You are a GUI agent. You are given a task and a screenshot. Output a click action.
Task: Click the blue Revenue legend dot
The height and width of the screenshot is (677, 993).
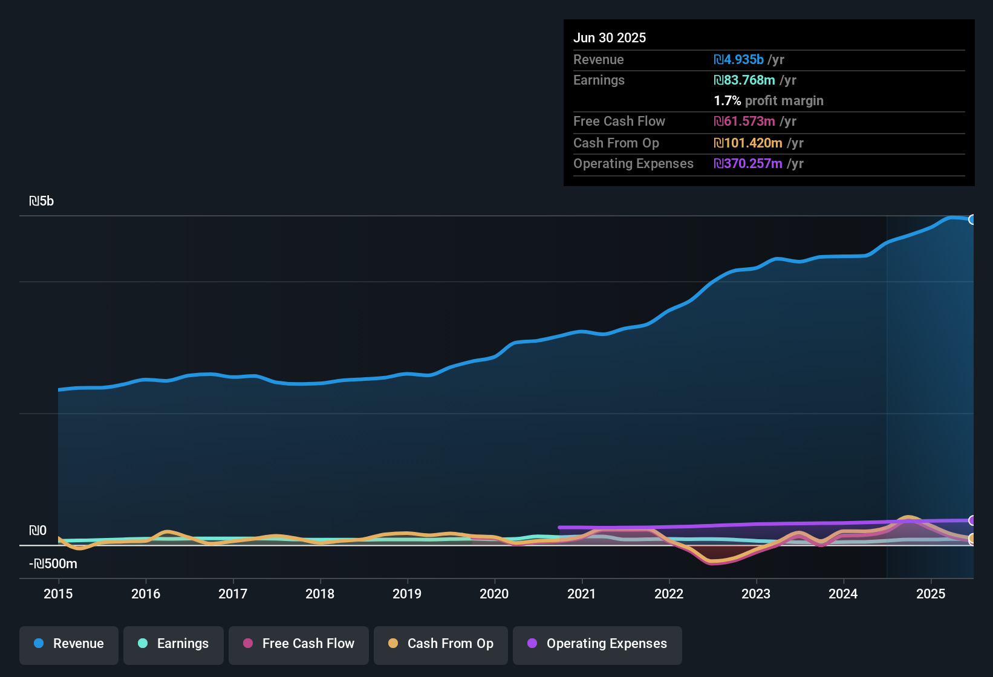39,644
